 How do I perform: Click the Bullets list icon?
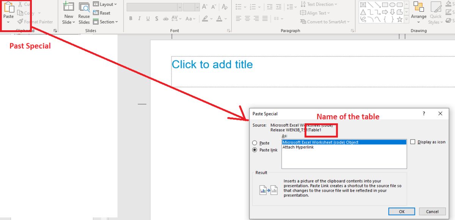pyautogui.click(x=238, y=7)
